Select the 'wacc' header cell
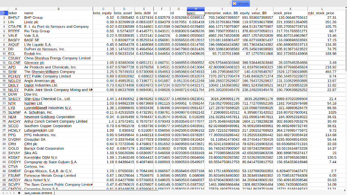347x195 pixels. click(196, 13)
